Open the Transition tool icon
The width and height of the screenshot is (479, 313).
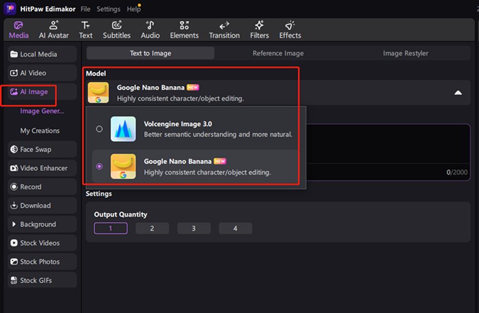click(x=224, y=29)
